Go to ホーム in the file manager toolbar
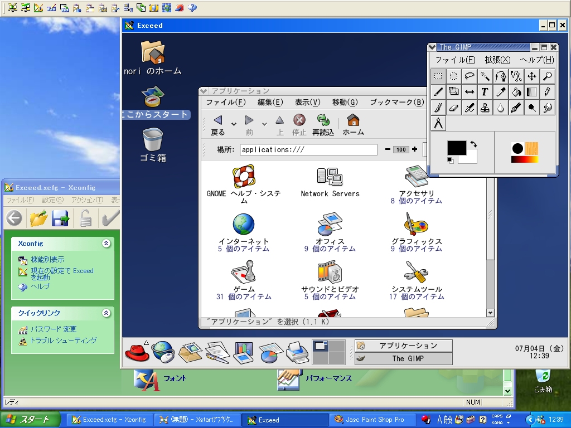 click(353, 125)
